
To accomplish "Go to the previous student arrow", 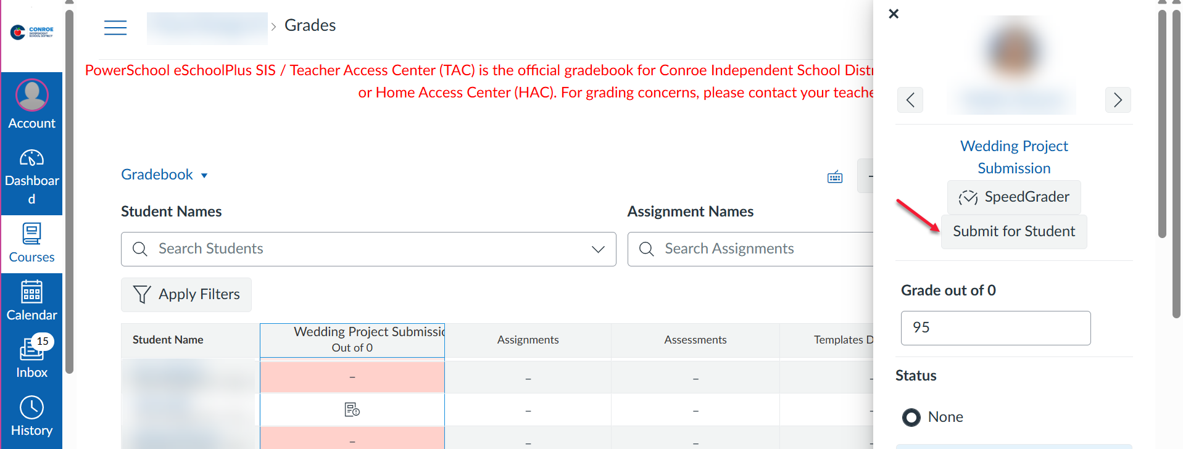I will click(910, 100).
